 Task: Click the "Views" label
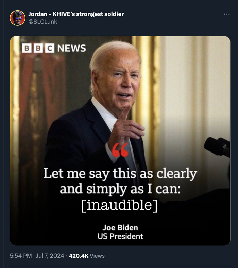point(97,256)
